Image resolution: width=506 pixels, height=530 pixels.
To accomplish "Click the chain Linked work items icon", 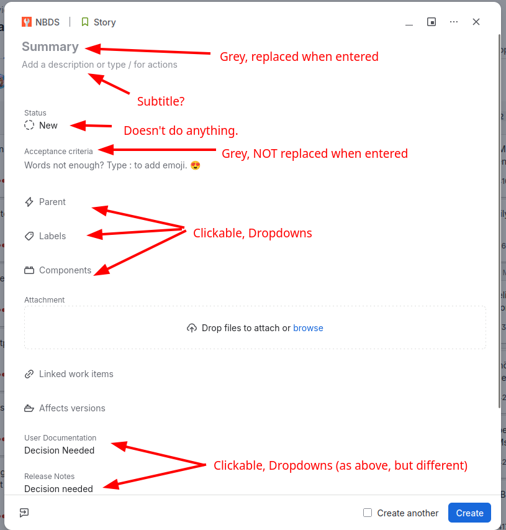I will pos(29,374).
